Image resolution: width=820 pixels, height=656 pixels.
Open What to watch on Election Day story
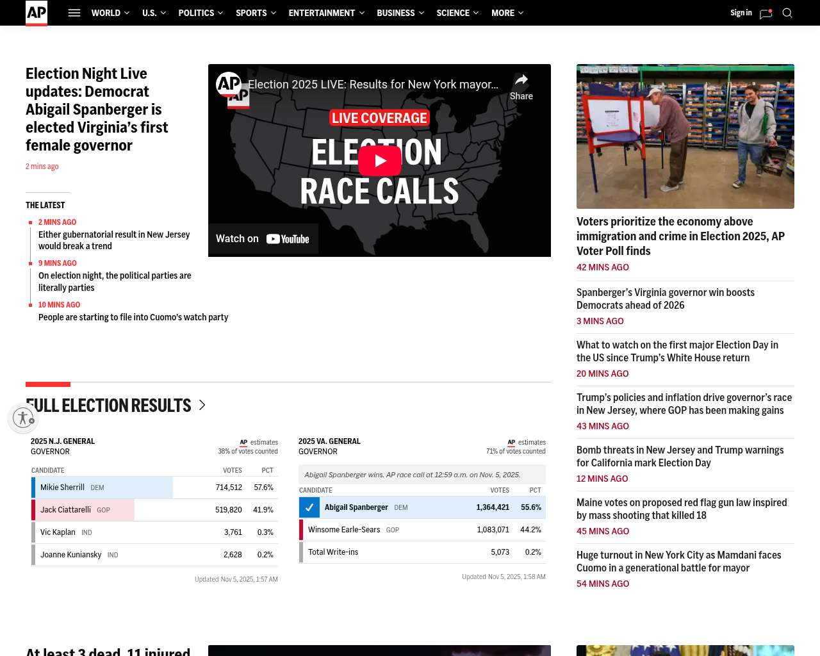tap(677, 351)
